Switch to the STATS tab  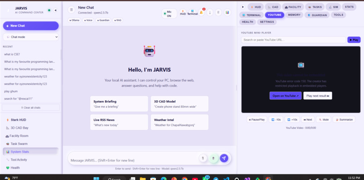pyautogui.click(x=349, y=7)
